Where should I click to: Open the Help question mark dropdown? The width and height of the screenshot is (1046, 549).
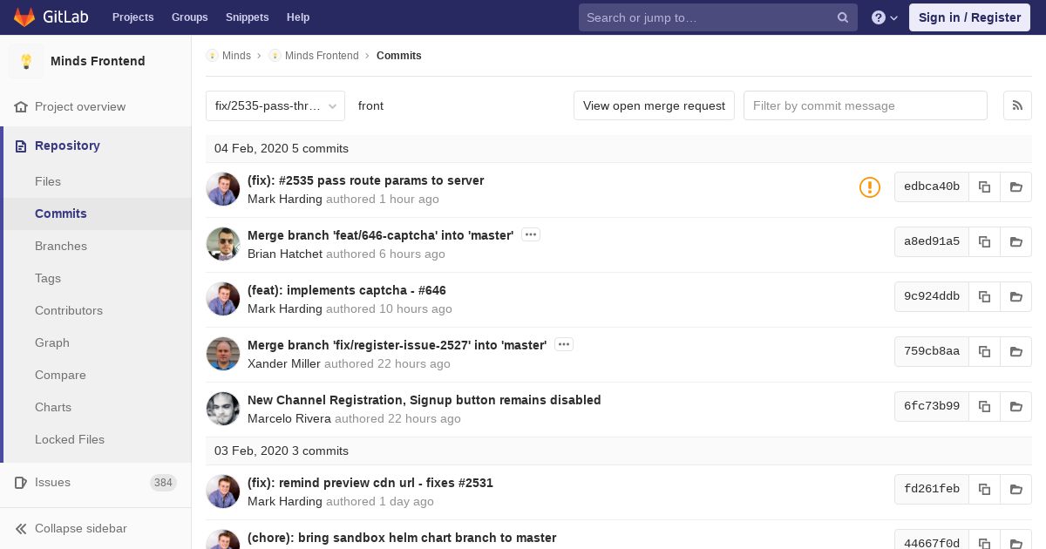click(x=884, y=17)
